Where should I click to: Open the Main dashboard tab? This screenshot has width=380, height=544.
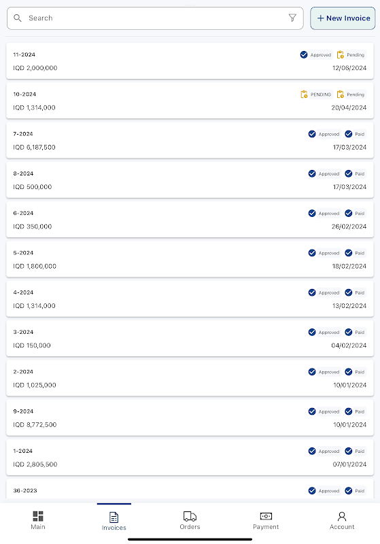38,520
